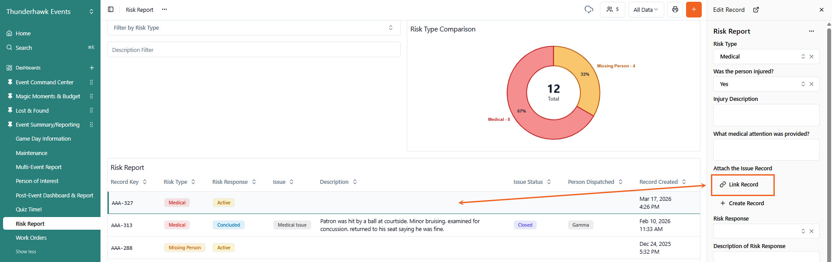Viewport: 832px width, 262px height.
Task: Open the users count button showing 5
Action: [613, 10]
